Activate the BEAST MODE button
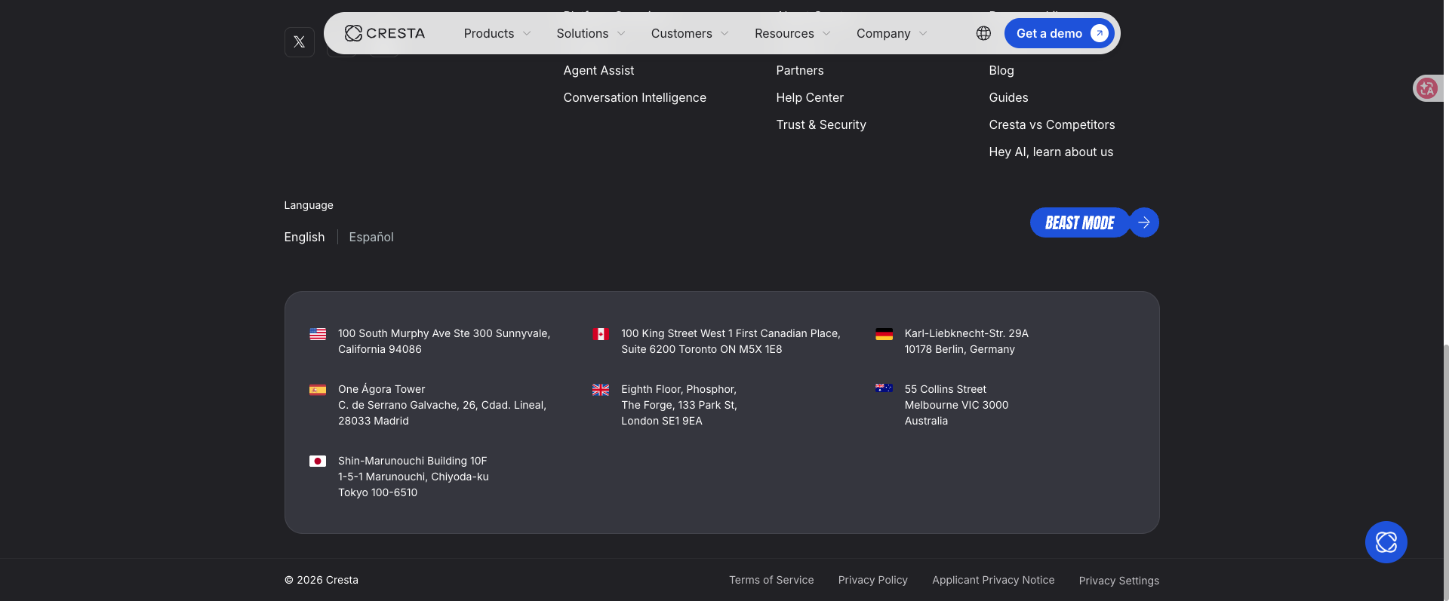 (x=1080, y=222)
